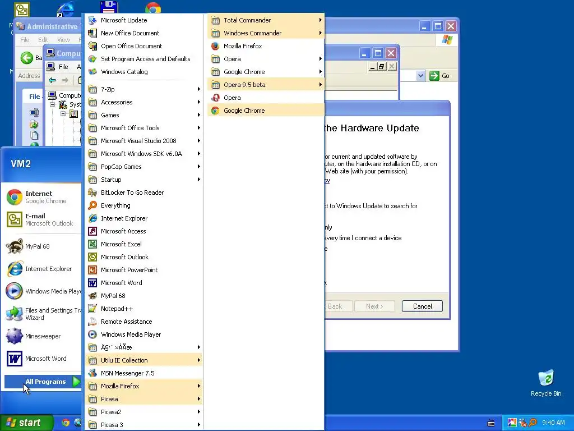Expand the Accessories folder
Viewport: 574px width, 431px height.
[143, 102]
